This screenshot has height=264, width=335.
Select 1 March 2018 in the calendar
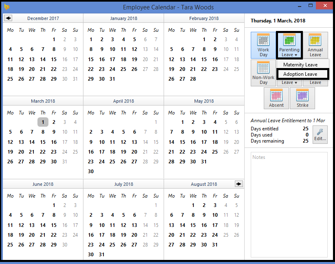click(43, 122)
